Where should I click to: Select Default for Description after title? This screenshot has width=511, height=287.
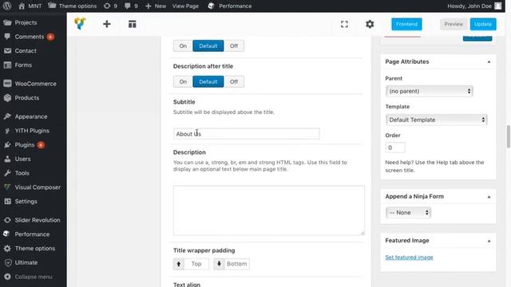(208, 81)
